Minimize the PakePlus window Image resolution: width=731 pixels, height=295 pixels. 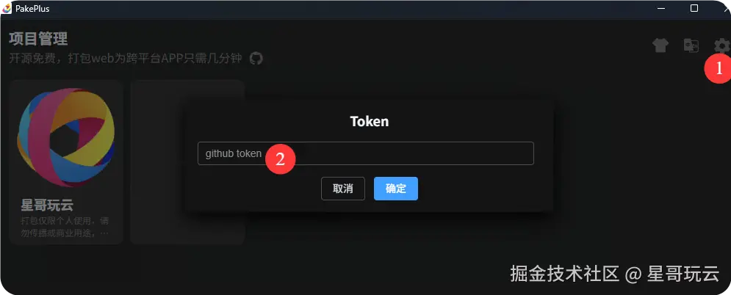661,8
